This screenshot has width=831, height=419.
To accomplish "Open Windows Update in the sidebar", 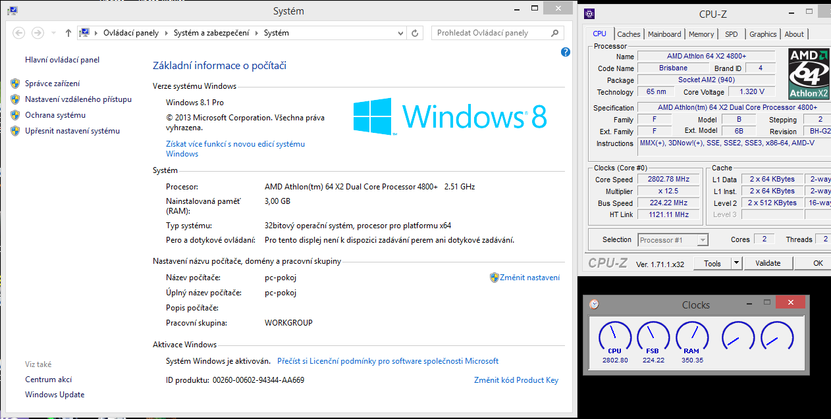I will coord(55,395).
